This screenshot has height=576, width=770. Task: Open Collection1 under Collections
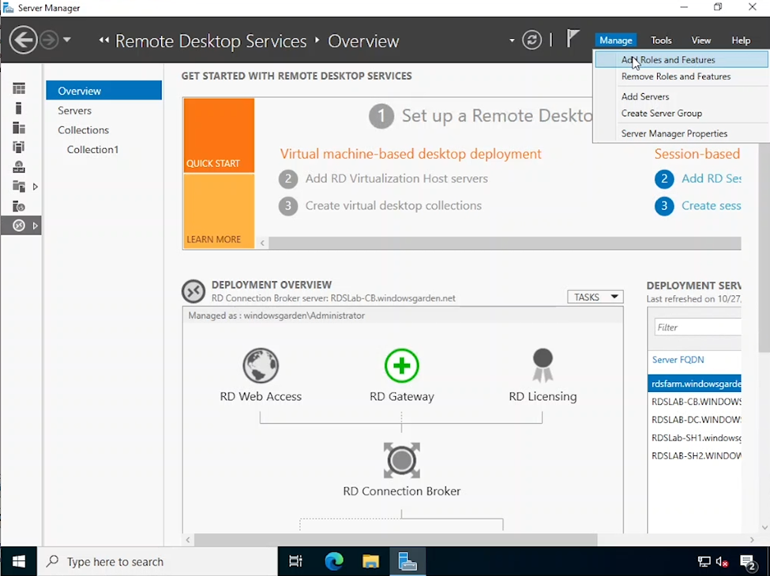coord(92,149)
